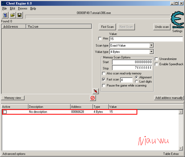Select the Alignment radio button

(136, 77)
